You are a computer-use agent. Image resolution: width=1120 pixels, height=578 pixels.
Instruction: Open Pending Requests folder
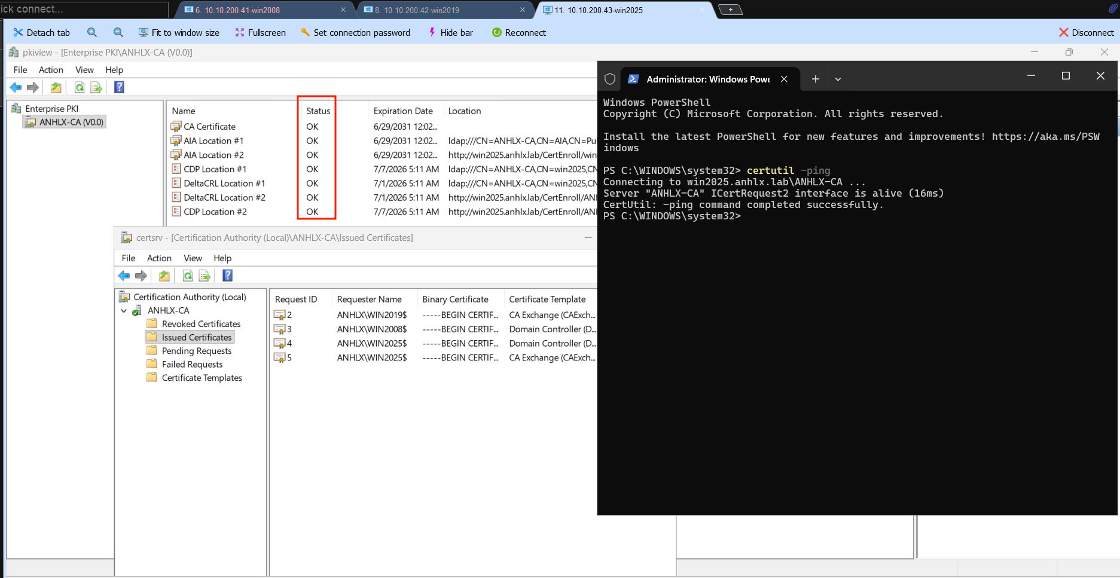coord(189,351)
